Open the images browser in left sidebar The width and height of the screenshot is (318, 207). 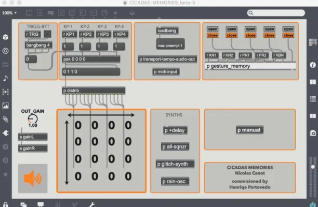(x=6, y=106)
